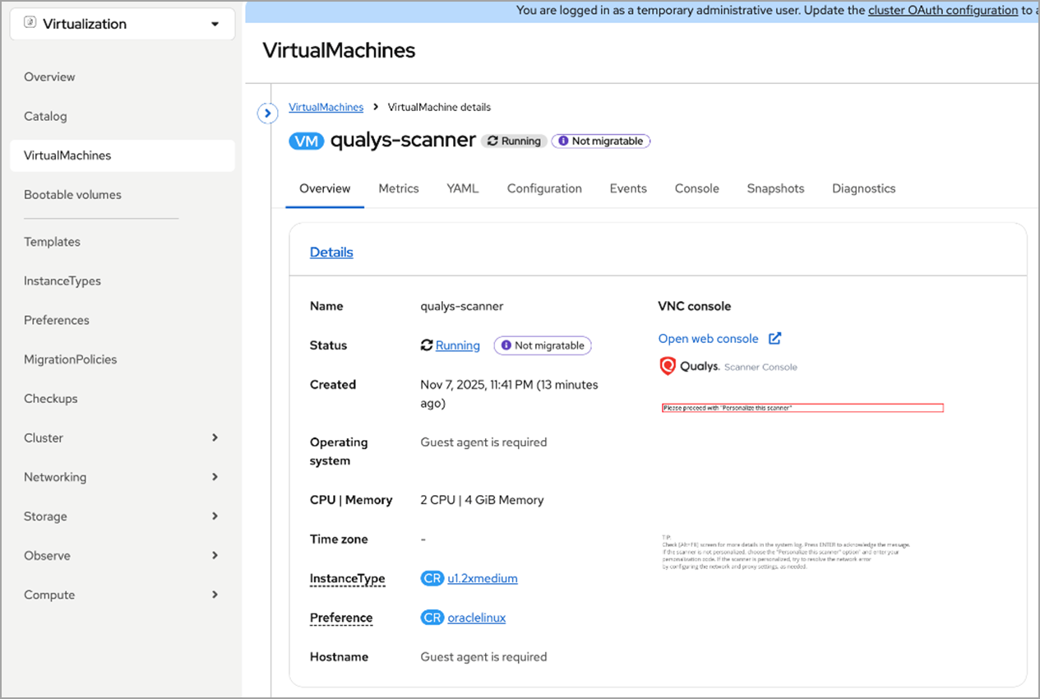Switch to the Metrics tab
The width and height of the screenshot is (1040, 699).
[399, 188]
